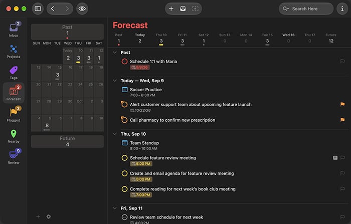Select Wed 16 in the day strip
This screenshot has height=224, width=351.
pyautogui.click(x=288, y=39)
